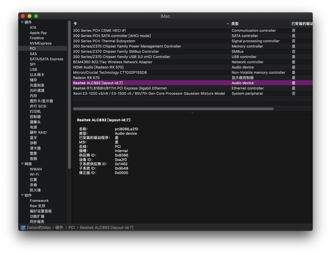The width and height of the screenshot is (331, 255).
Task: Select Micron/Crucial CT1000P1SSD8 row
Action: [x=192, y=73]
